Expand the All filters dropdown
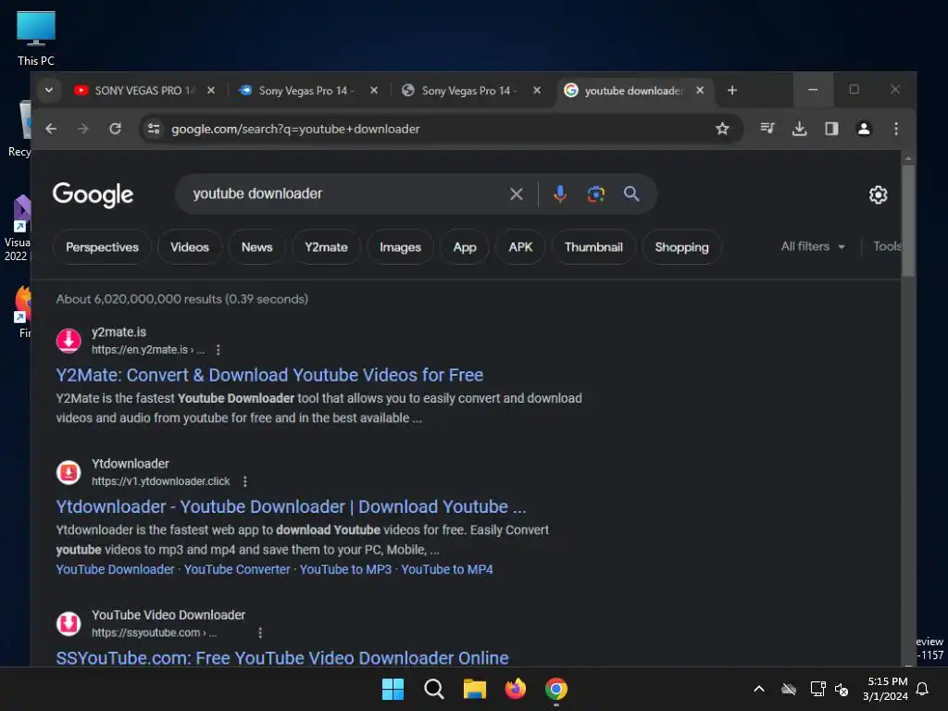The width and height of the screenshot is (948, 711). tap(813, 246)
